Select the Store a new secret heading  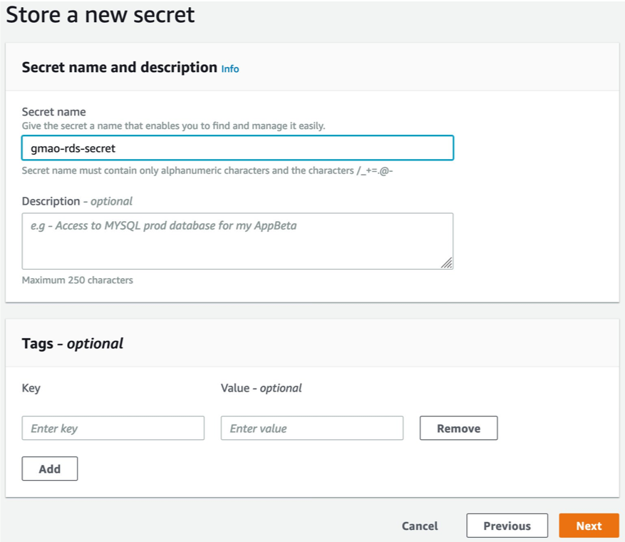coord(100,15)
